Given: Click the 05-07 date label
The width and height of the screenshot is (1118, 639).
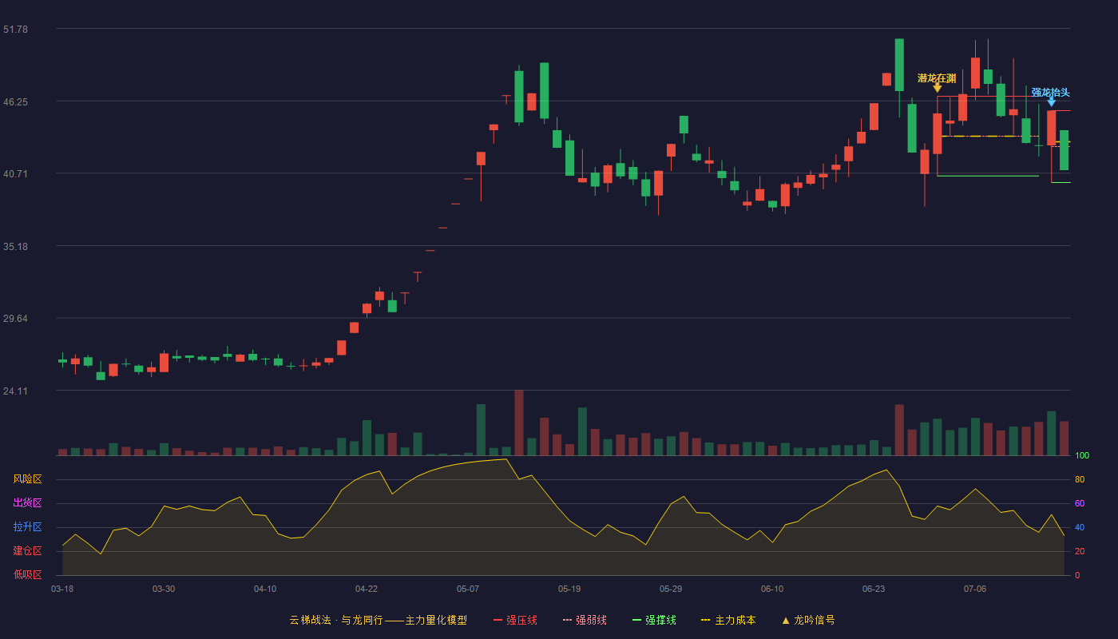Looking at the screenshot, I should [468, 589].
